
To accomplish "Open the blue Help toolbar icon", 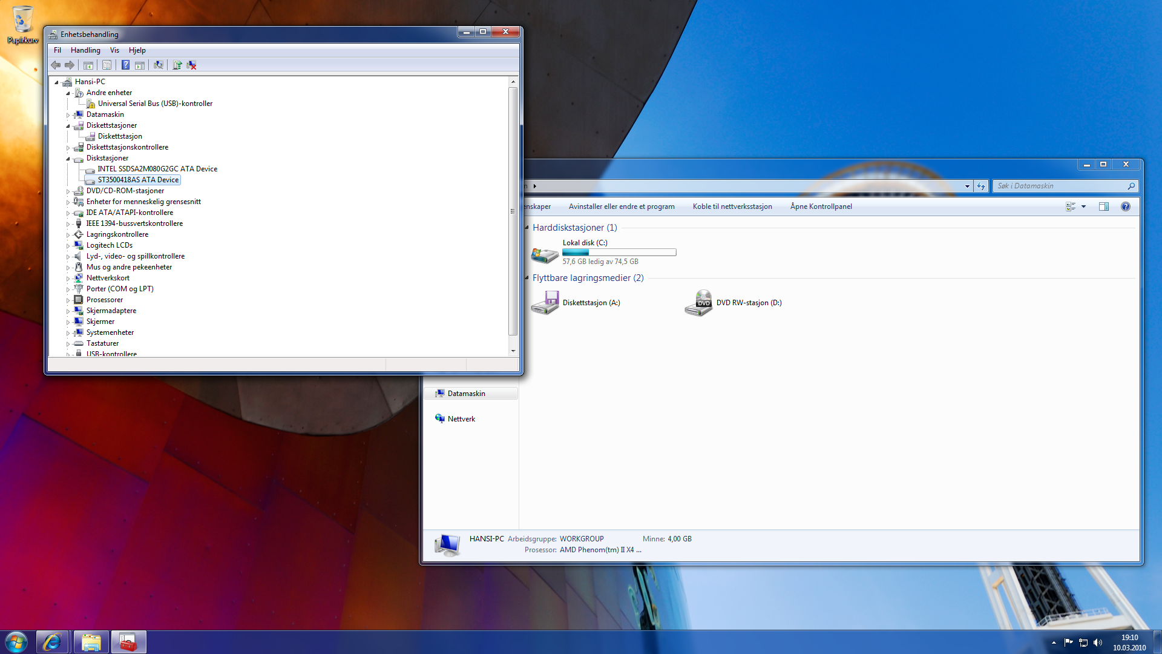I will coord(125,65).
